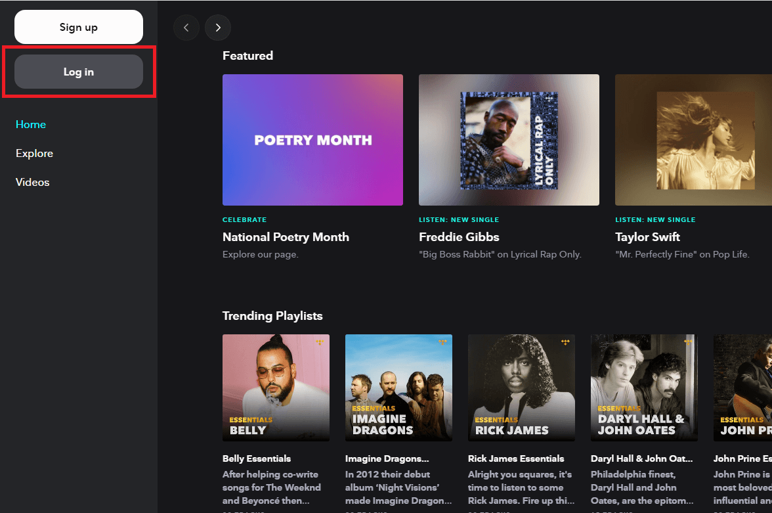This screenshot has width=772, height=513.
Task: Open the Daryl Hall & John Oates cover
Action: point(644,388)
